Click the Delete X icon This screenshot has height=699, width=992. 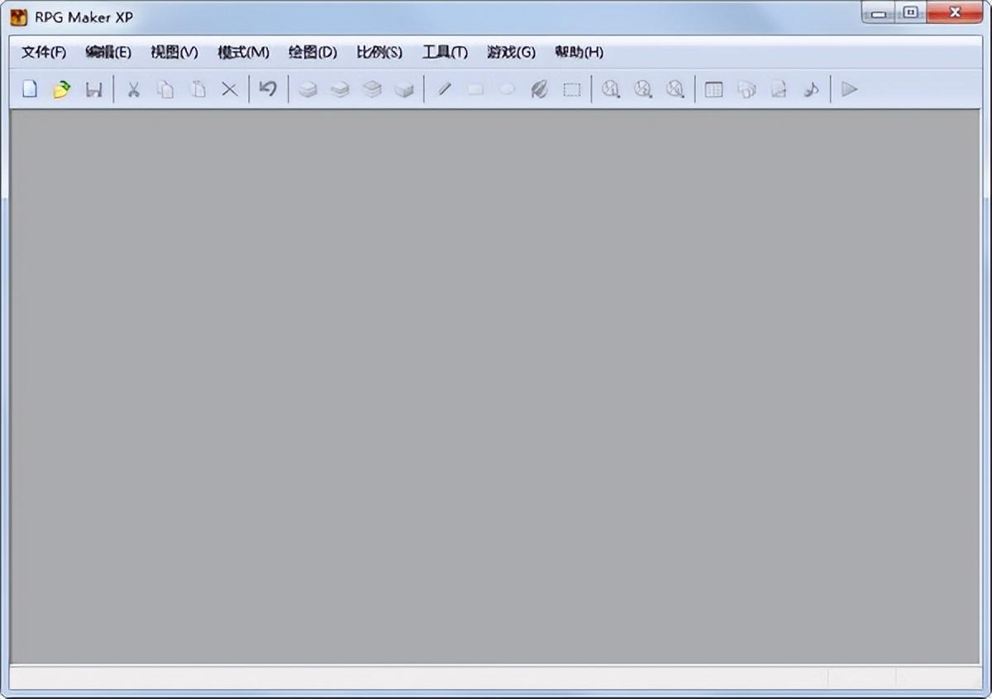click(x=230, y=89)
